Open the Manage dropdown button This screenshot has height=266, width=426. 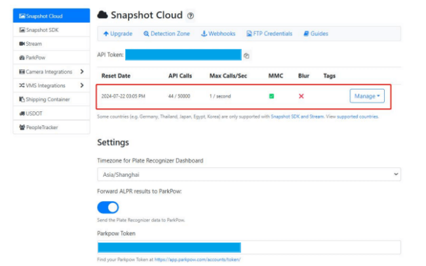click(x=366, y=96)
